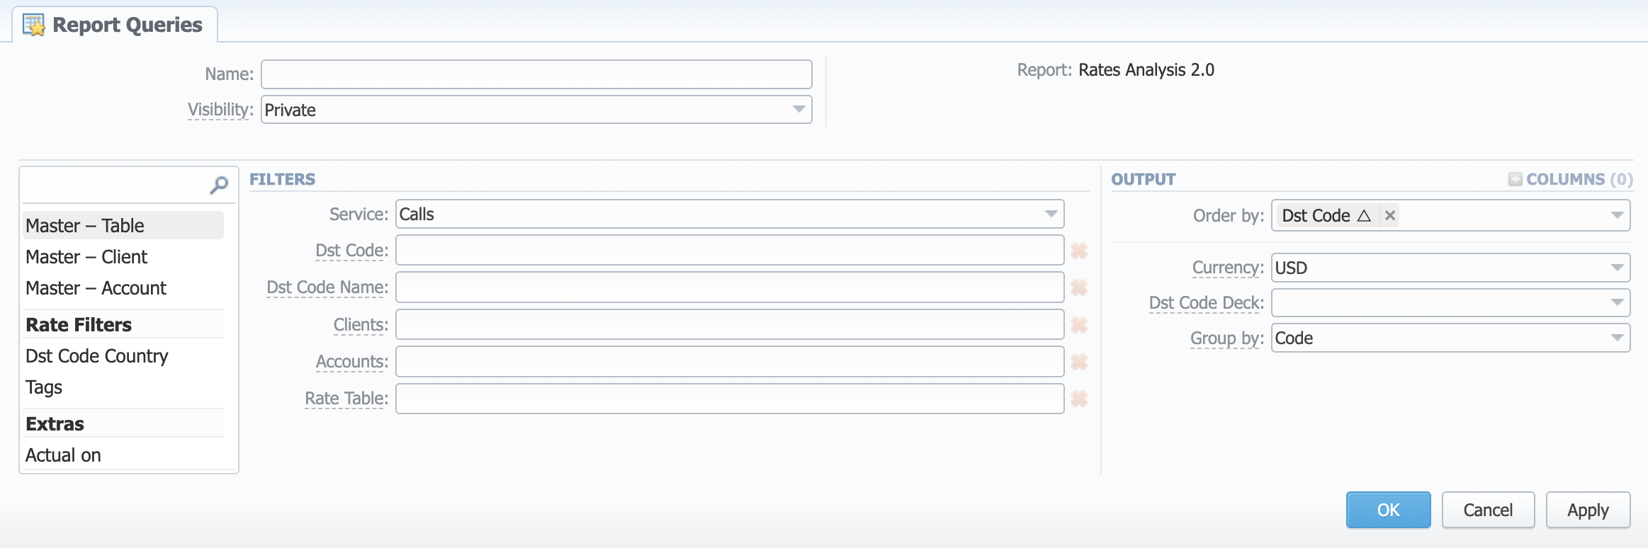Remove the Rate Table filter row
This screenshot has width=1648, height=548.
tap(1079, 399)
